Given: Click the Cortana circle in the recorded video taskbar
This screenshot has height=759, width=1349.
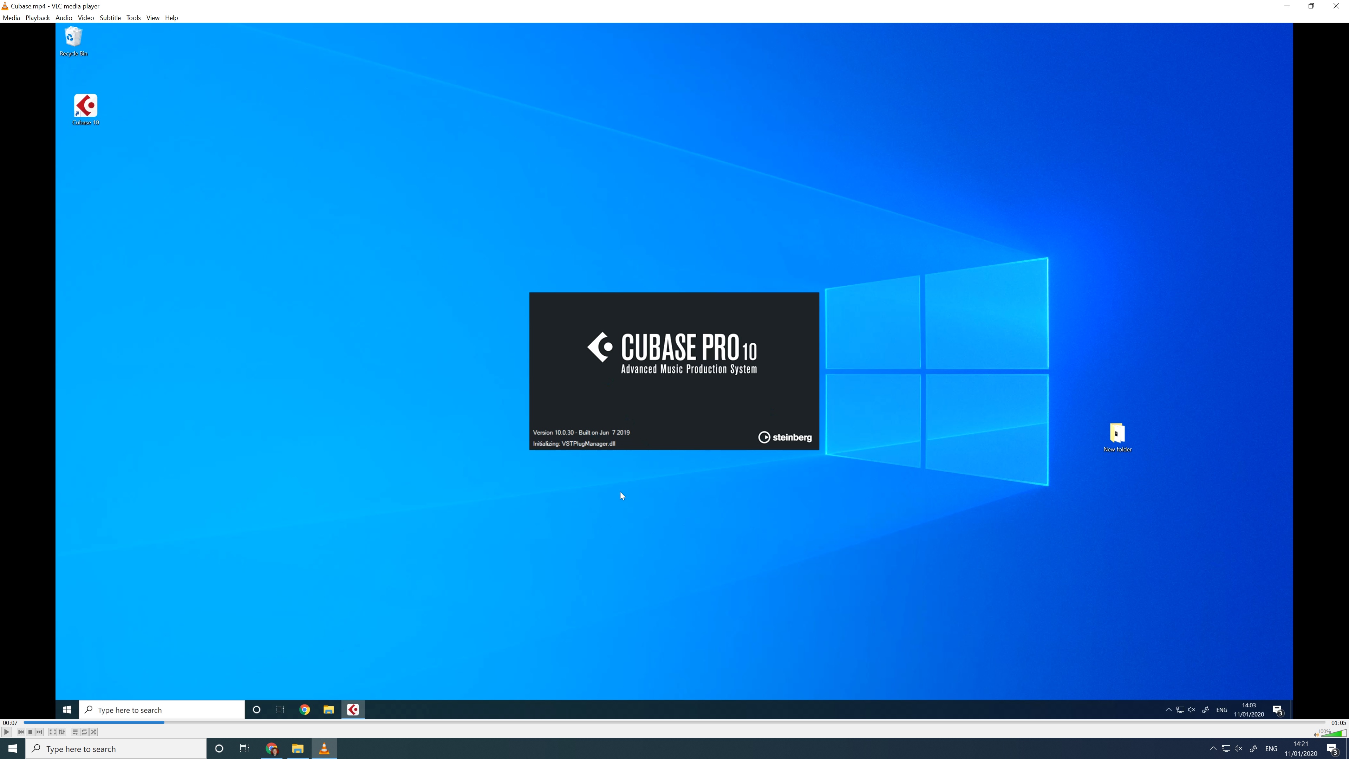Looking at the screenshot, I should (256, 710).
